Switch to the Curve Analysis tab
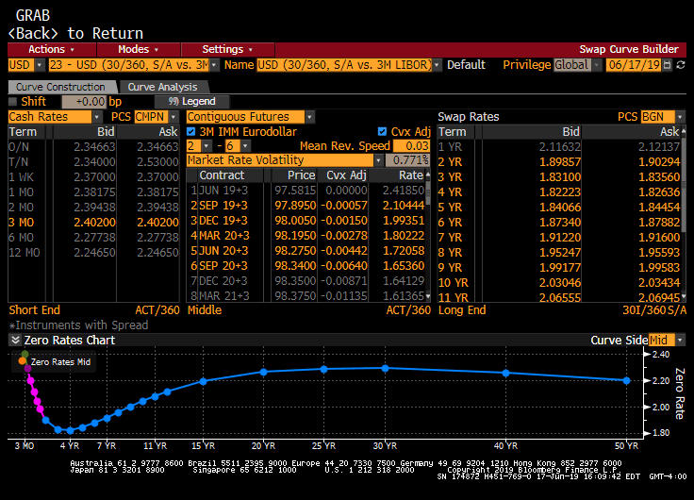The height and width of the screenshot is (500, 694). coord(162,87)
